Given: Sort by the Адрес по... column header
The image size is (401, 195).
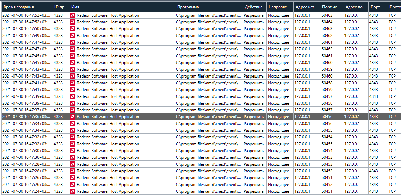Looking at the screenshot, I should tap(356, 7).
